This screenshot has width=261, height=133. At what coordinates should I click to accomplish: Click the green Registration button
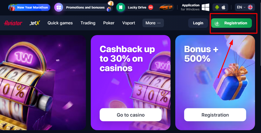[232, 23]
